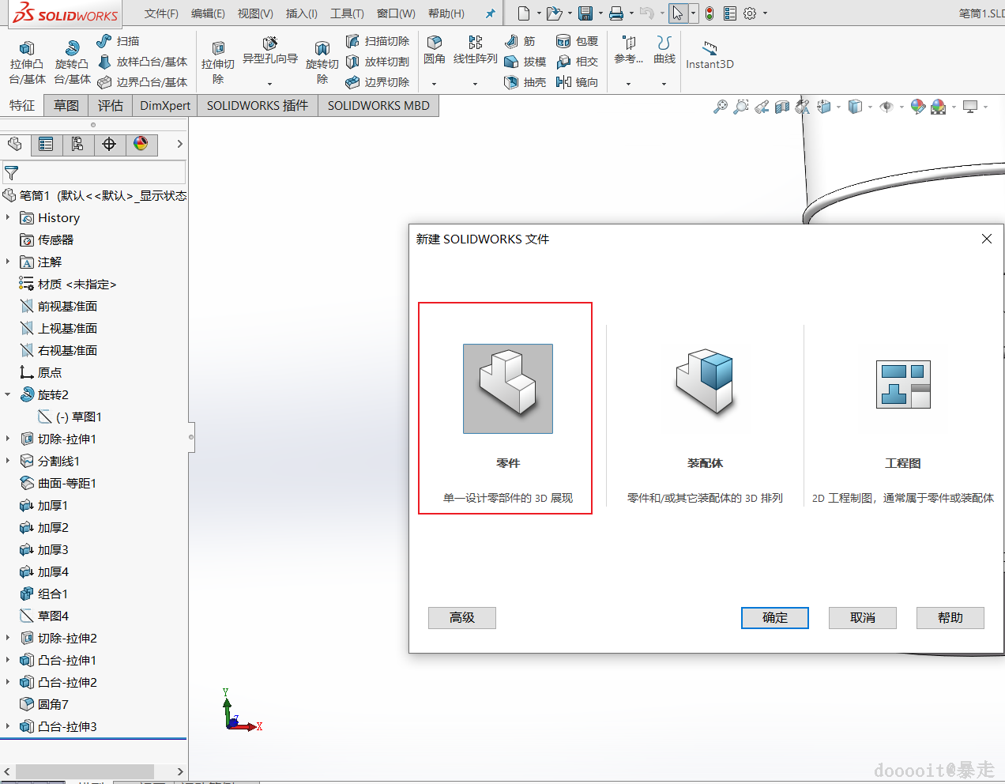Image resolution: width=1005 pixels, height=784 pixels.
Task: Switch to the 评估 tab
Action: click(x=111, y=105)
